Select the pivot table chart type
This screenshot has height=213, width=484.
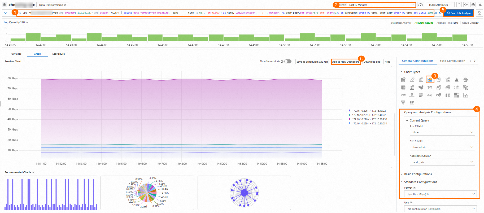[x=403, y=80]
